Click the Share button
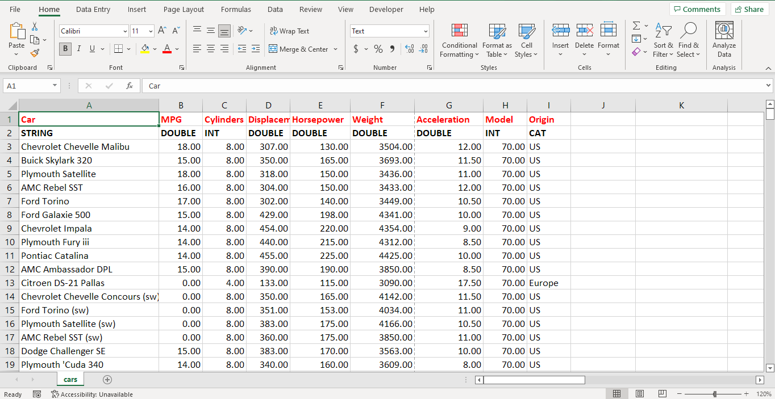775x399 pixels. point(749,9)
